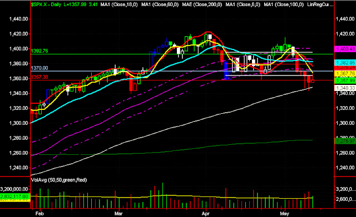The height and width of the screenshot is (217, 356).
Task: Select the 1357.38 red horizontal line label
Action: pyautogui.click(x=39, y=77)
